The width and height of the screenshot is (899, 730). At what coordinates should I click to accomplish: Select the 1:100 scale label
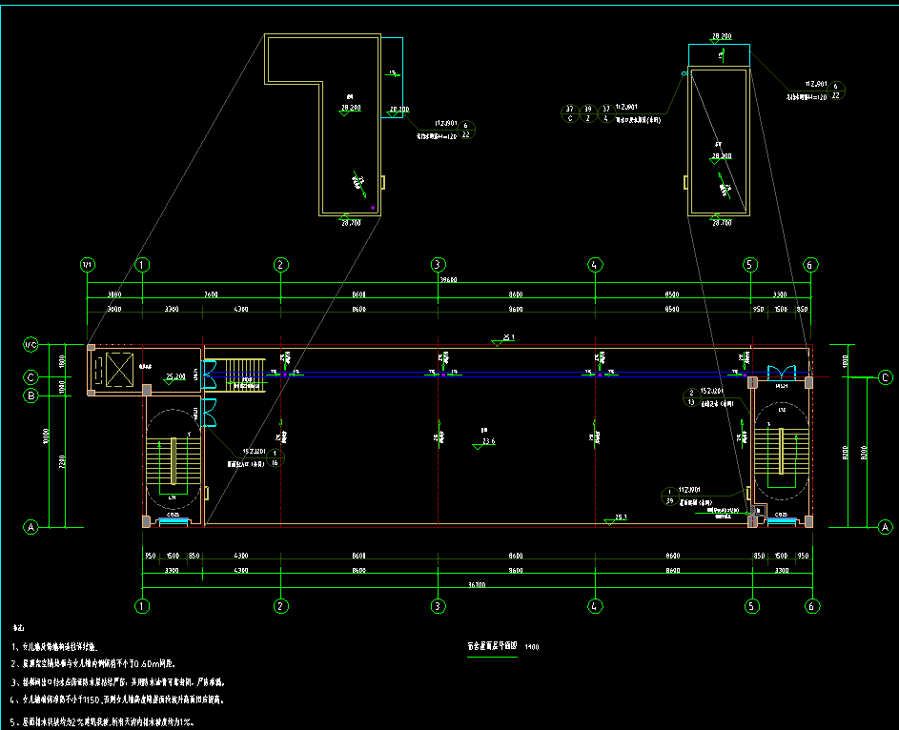pos(532,646)
